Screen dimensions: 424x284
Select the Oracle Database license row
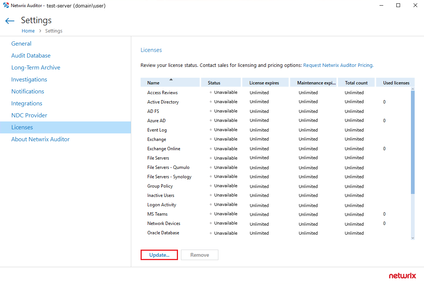point(163,233)
